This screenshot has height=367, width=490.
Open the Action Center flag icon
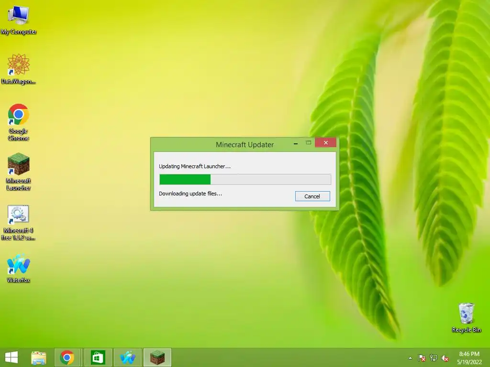tap(422, 358)
